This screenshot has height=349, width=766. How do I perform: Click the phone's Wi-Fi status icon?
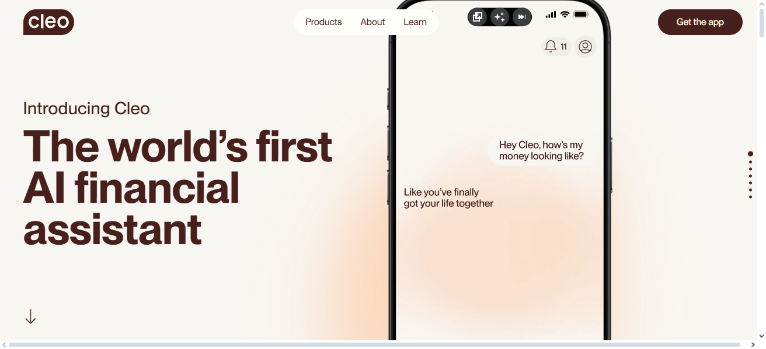[x=565, y=14]
